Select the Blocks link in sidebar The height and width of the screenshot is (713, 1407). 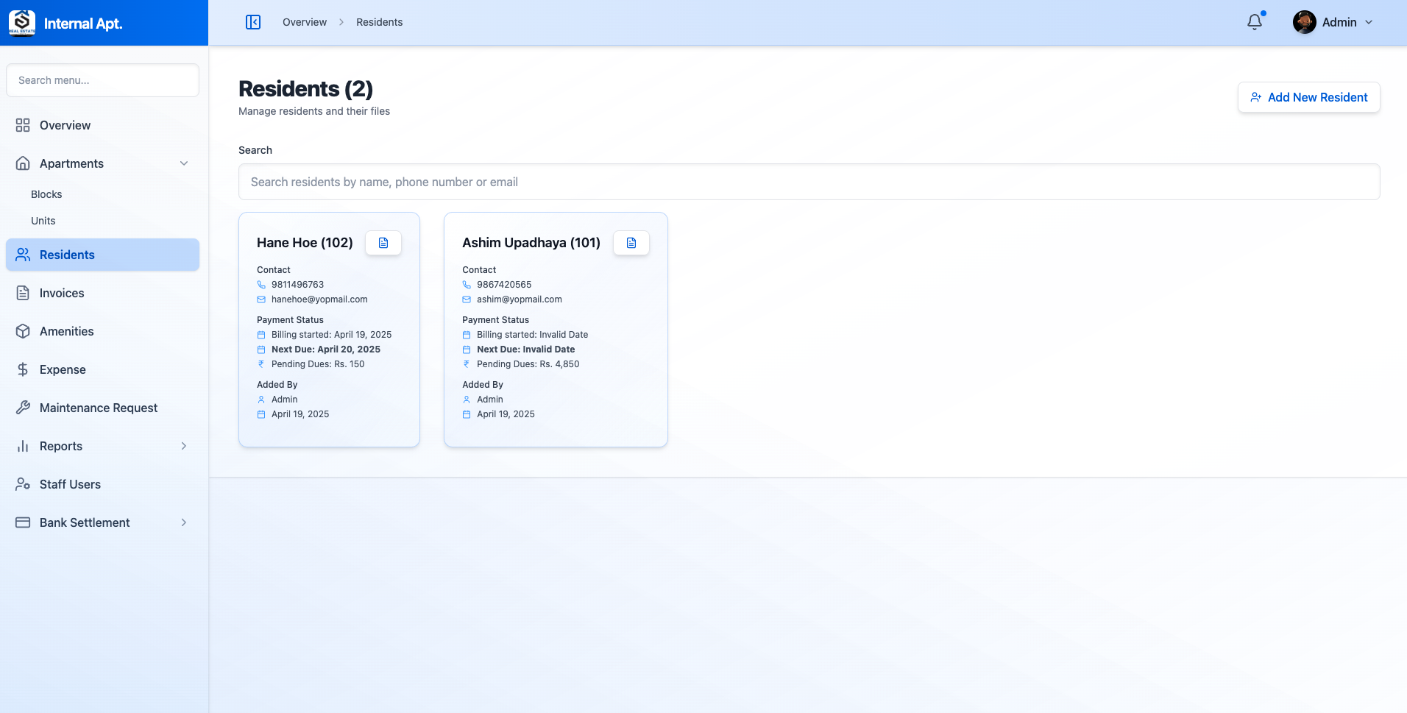[x=46, y=194]
